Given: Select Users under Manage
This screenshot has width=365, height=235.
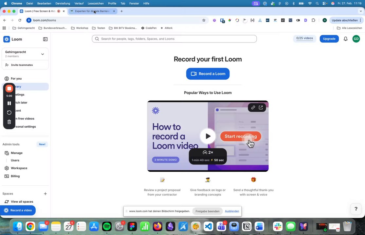Looking at the screenshot, I should [15, 160].
